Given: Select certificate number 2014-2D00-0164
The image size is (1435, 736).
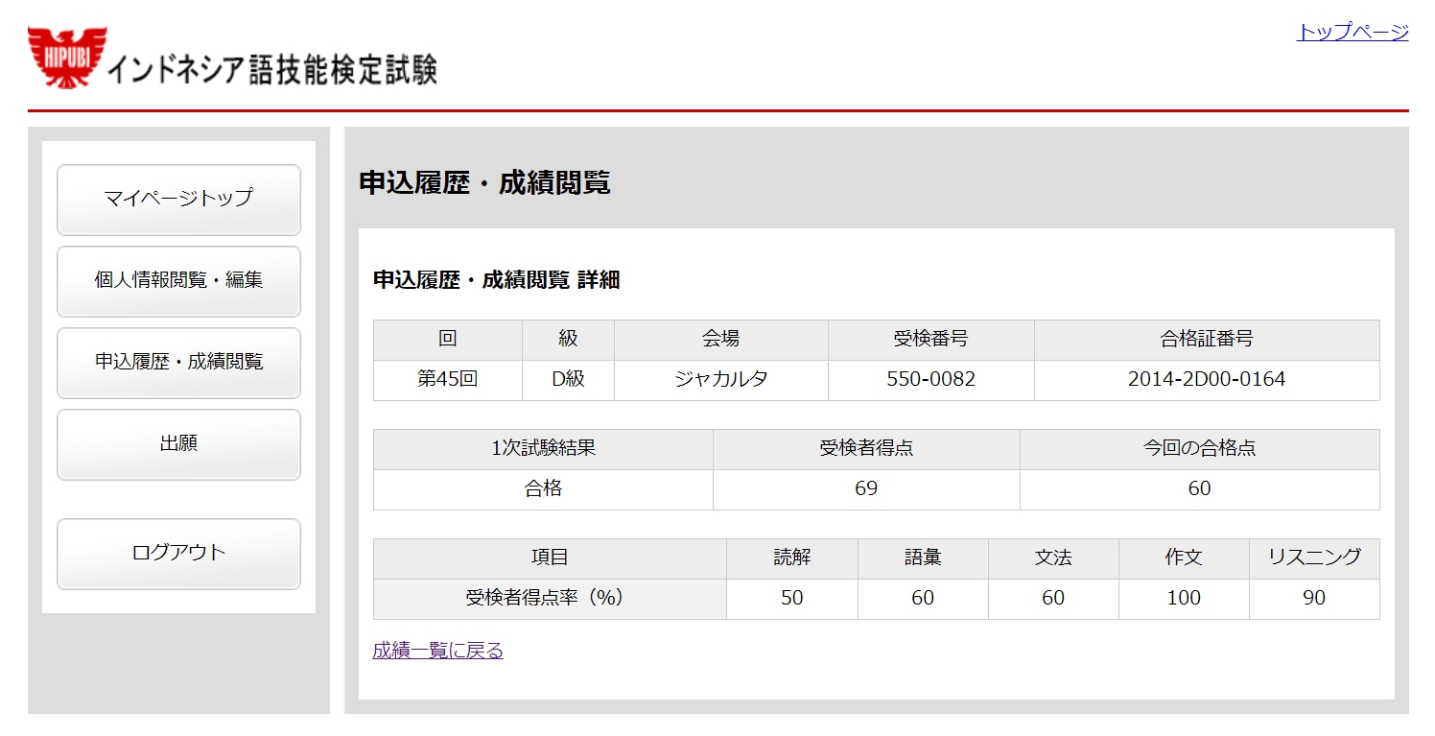Looking at the screenshot, I should point(1206,379).
